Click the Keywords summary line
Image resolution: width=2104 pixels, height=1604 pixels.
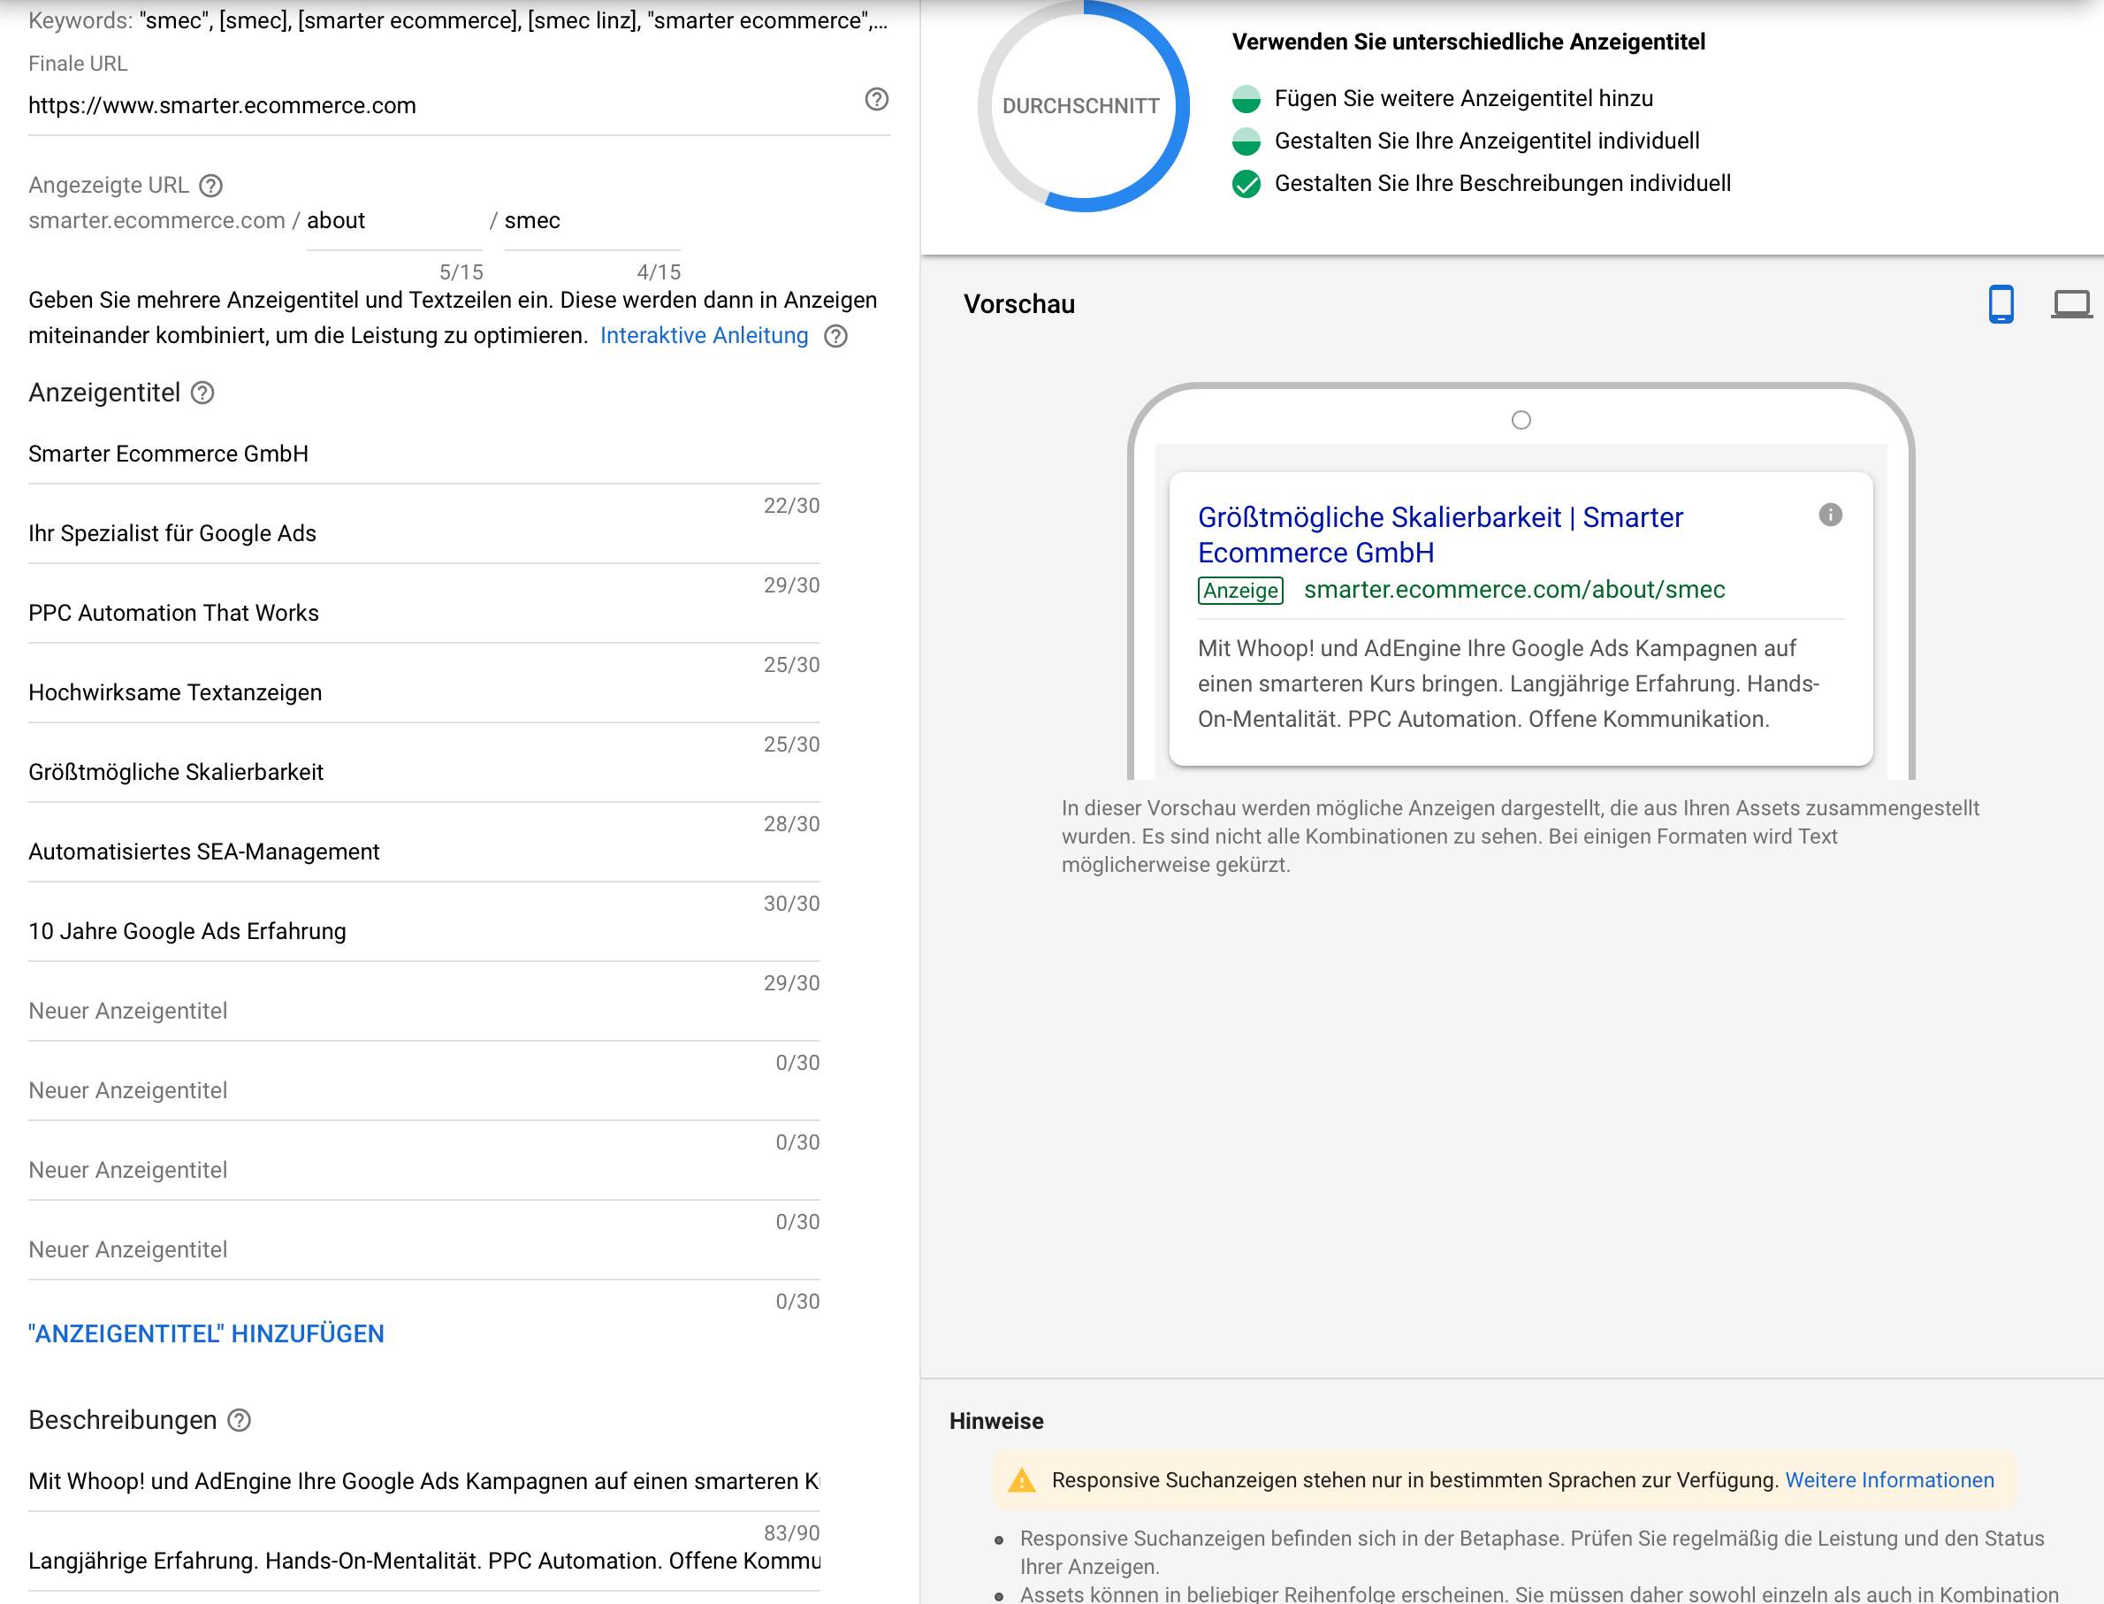[x=458, y=21]
